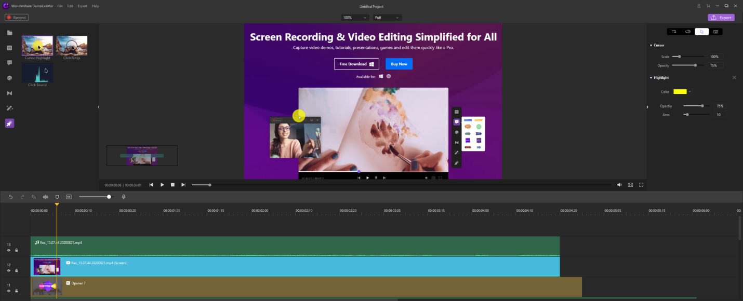Open the Full quality dropdown
743x301 pixels.
pyautogui.click(x=388, y=17)
